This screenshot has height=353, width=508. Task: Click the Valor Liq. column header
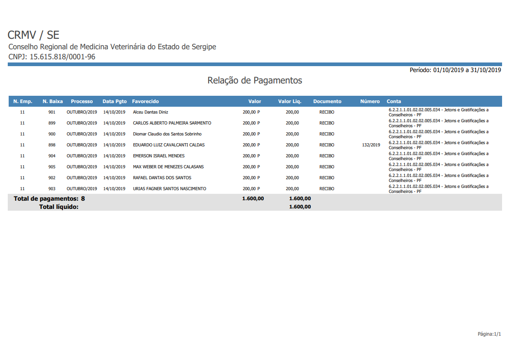(289, 101)
